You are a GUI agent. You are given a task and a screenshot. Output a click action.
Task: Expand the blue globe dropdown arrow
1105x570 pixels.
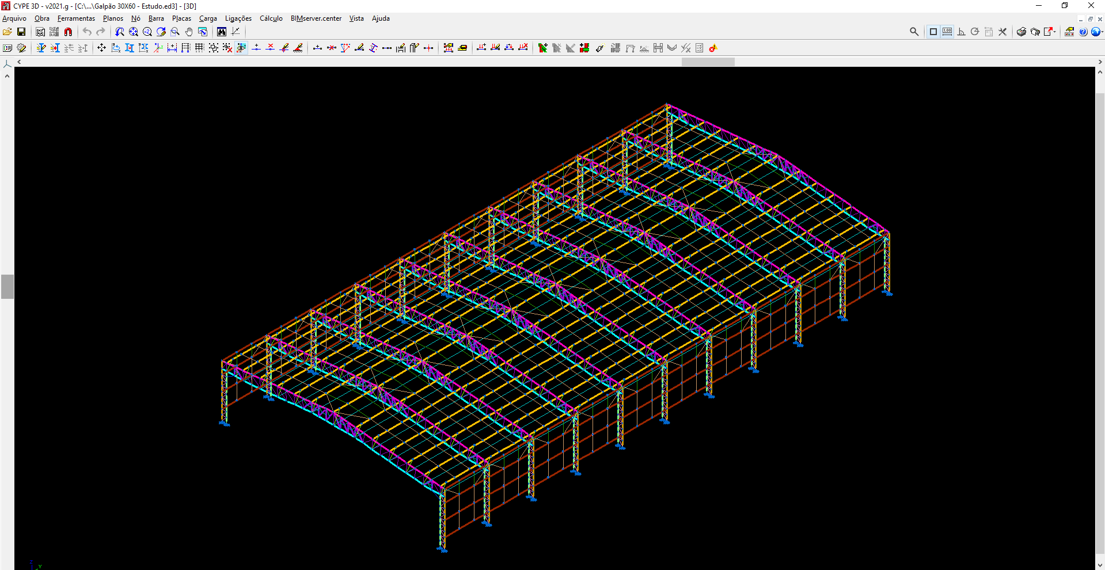1102,32
